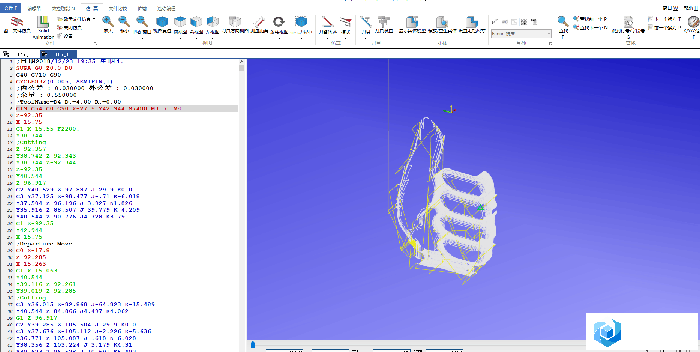Viewport: 700px width, 352px height.
Task: Zoom in with 放大 tool
Action: [108, 25]
